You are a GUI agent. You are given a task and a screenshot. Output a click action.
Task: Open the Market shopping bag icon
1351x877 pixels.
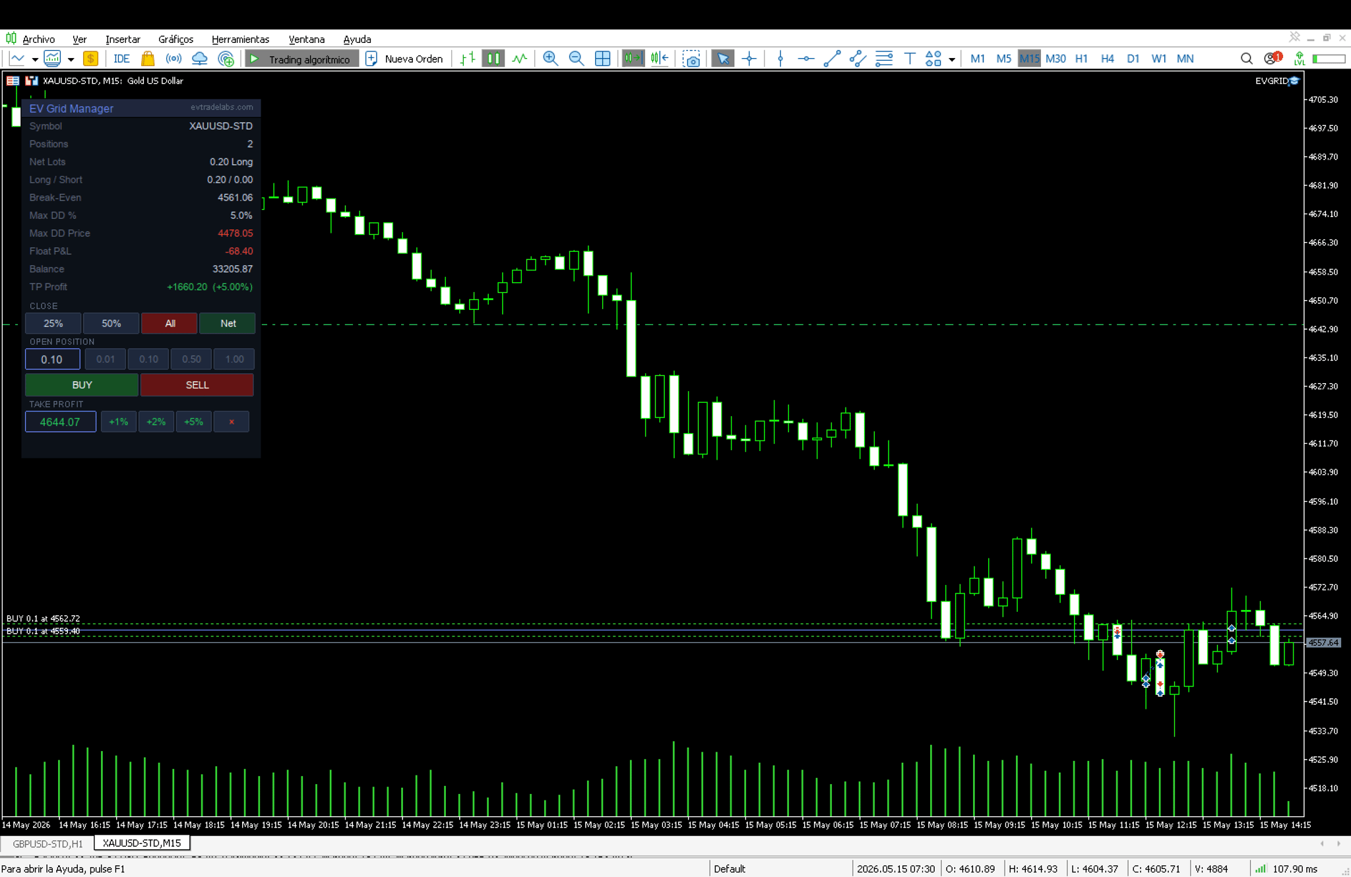pos(148,59)
